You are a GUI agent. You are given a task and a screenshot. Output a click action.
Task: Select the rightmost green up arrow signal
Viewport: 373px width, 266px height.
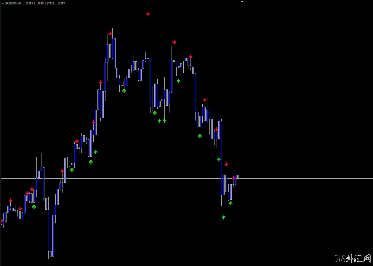[231, 203]
